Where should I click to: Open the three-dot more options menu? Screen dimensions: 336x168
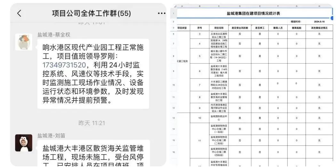click(x=162, y=13)
